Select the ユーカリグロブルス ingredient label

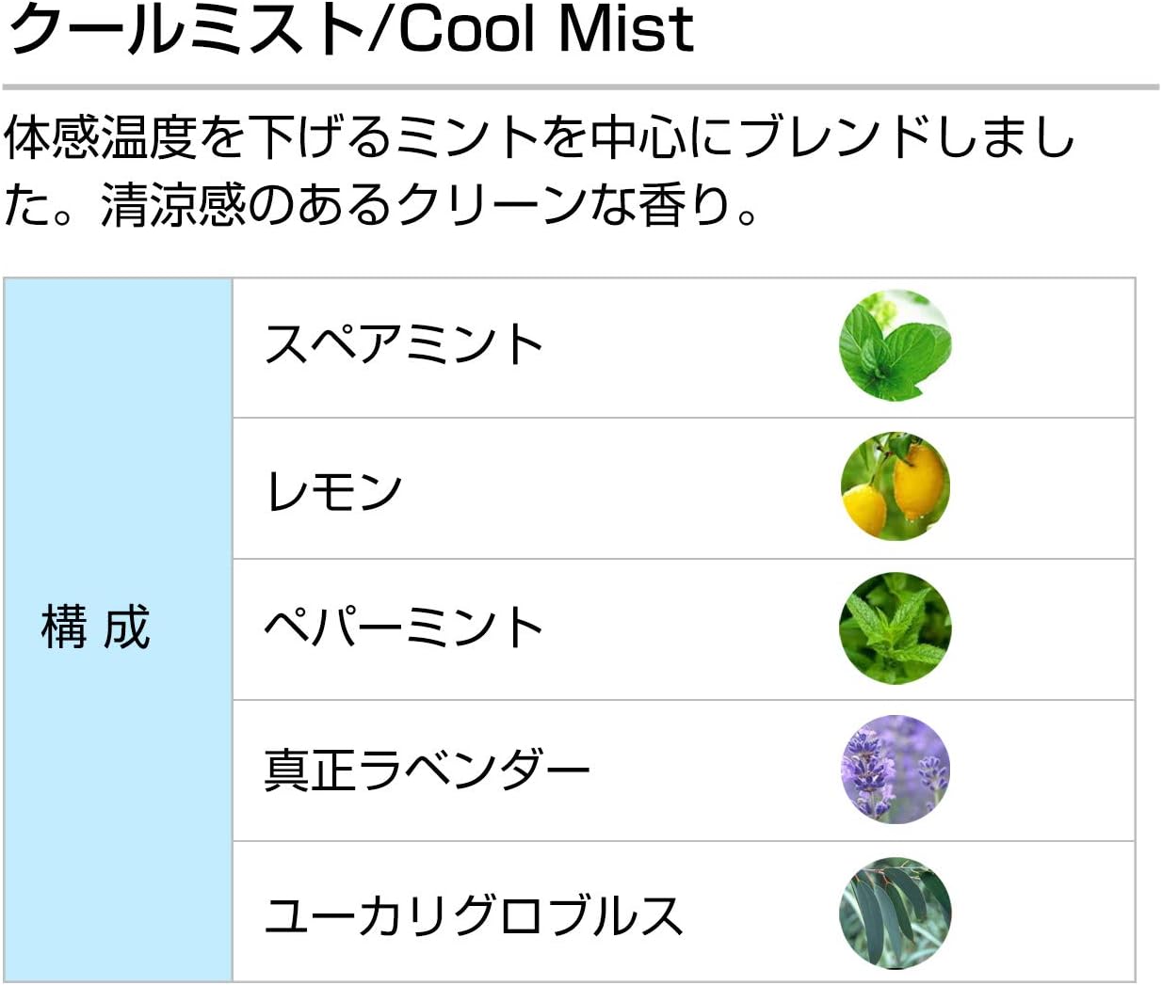click(474, 914)
